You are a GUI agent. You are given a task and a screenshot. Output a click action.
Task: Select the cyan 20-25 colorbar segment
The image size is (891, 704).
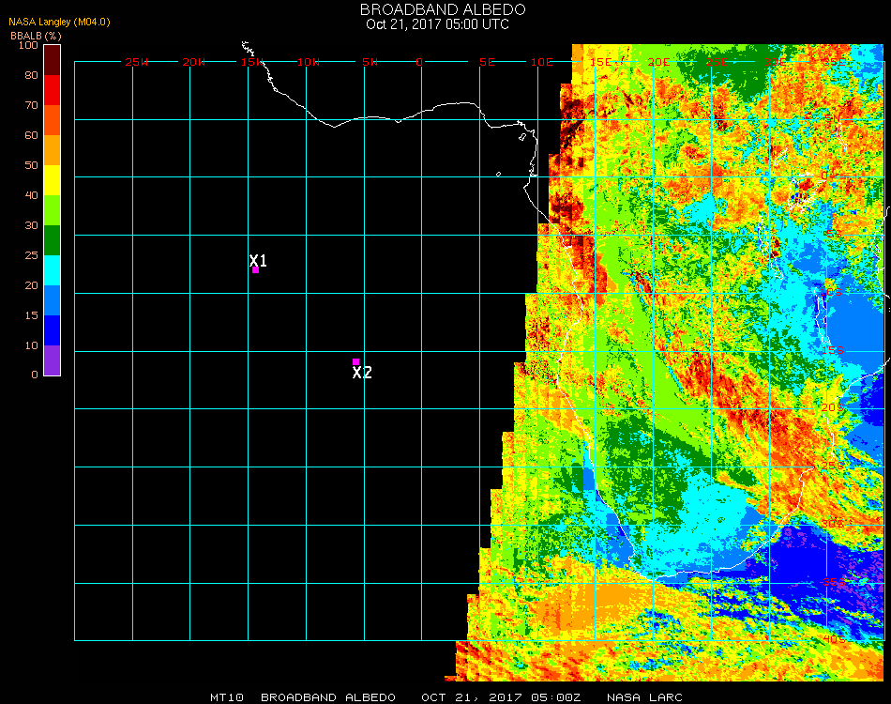point(53,270)
